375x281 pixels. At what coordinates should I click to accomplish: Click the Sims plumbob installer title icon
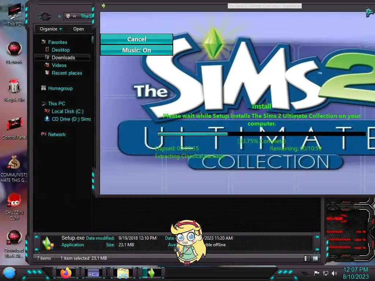tap(103, 6)
